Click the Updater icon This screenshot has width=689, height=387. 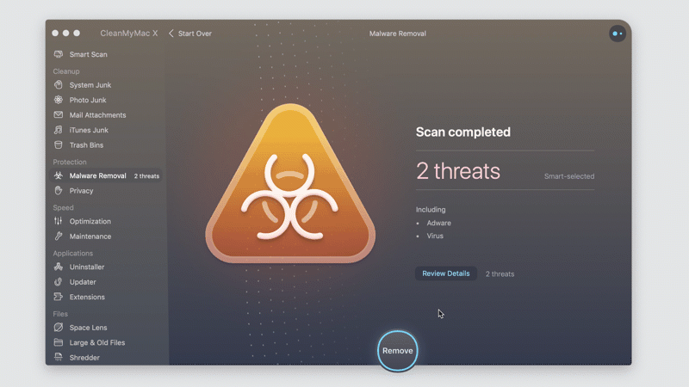(x=58, y=282)
